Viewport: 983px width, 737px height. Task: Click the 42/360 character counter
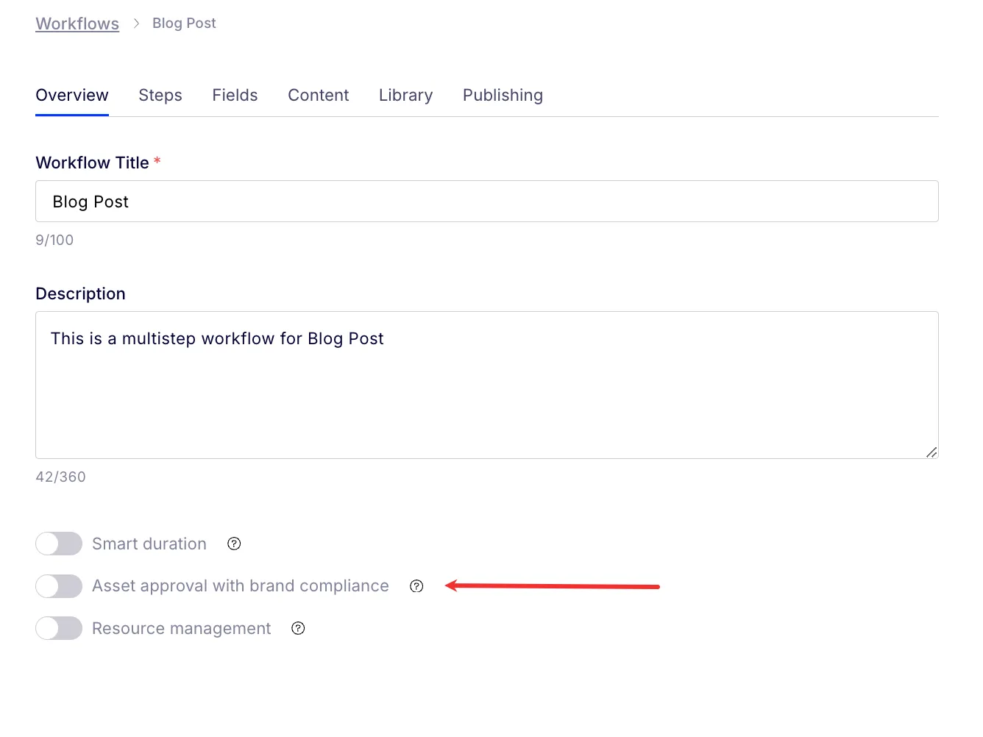(x=60, y=477)
